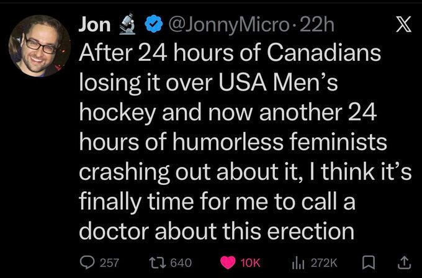
Task: Open Jon's profile picture
Action: click(x=40, y=46)
